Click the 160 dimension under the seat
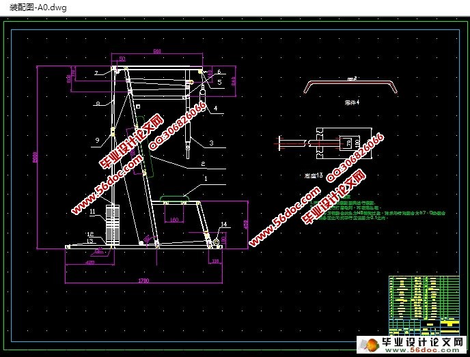The width and height of the screenshot is (470, 357). 174,220
